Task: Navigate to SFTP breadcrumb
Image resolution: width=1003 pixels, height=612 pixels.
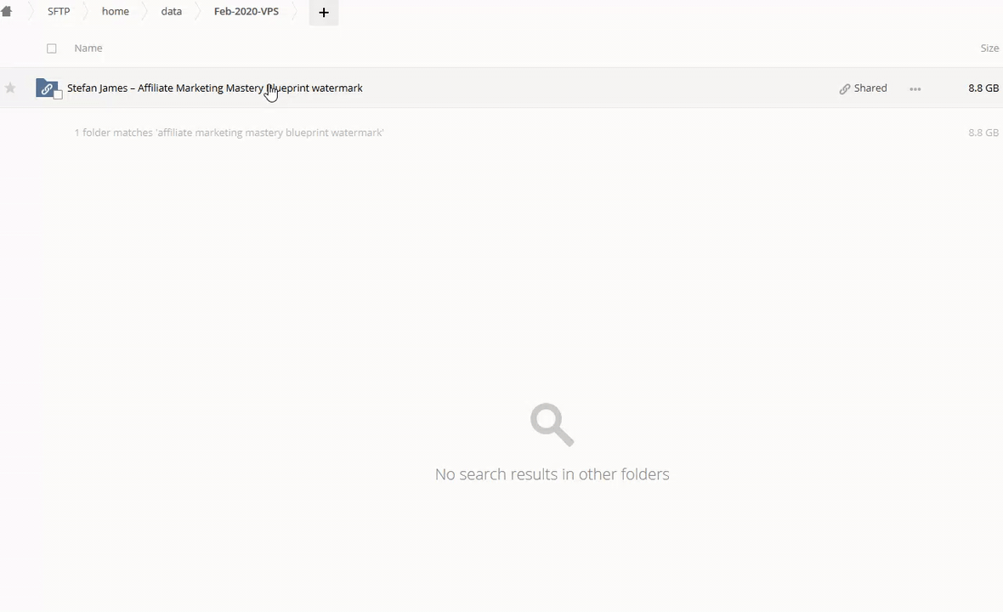Action: 59,12
